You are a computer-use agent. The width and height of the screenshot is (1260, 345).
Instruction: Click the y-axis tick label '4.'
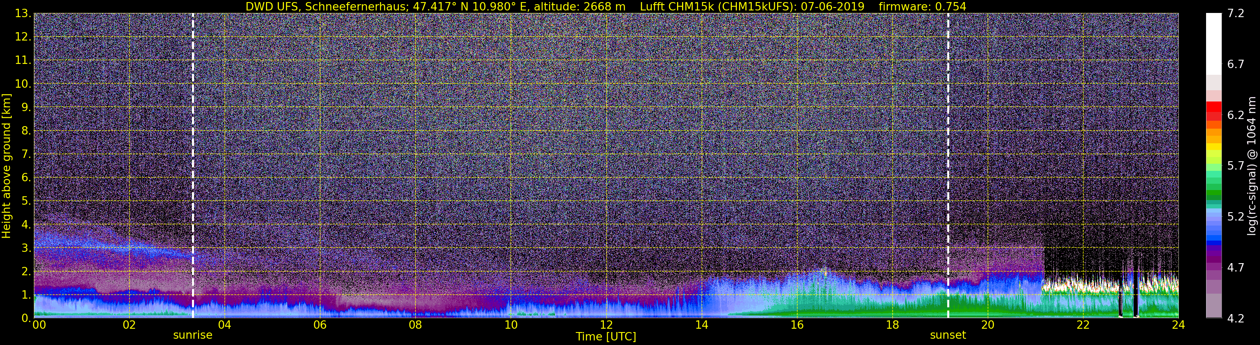tap(27, 225)
